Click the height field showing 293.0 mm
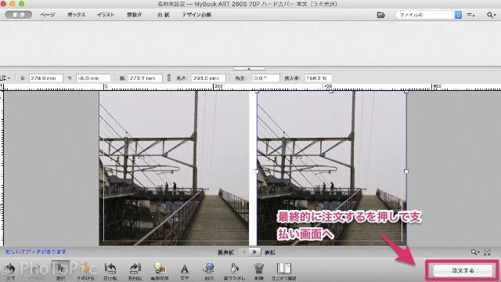 [208, 78]
